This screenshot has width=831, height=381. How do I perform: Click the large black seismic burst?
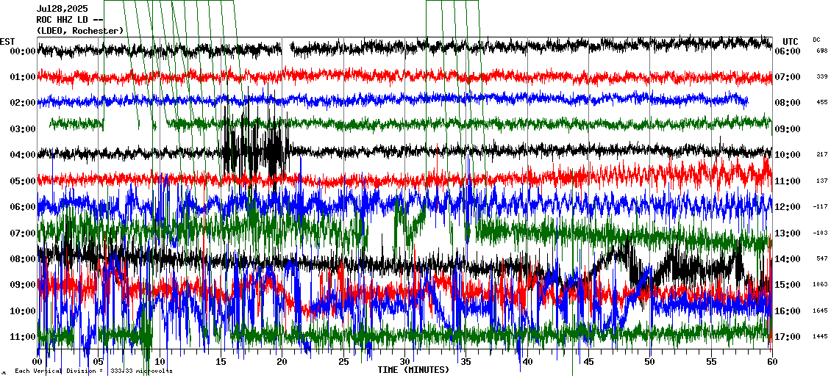click(254, 147)
